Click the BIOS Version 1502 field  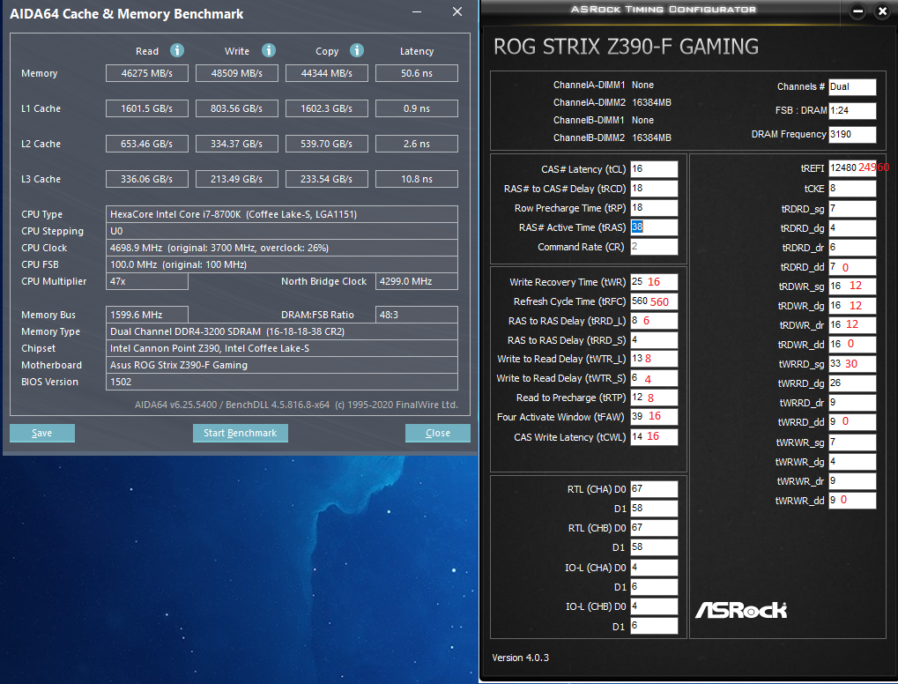282,382
